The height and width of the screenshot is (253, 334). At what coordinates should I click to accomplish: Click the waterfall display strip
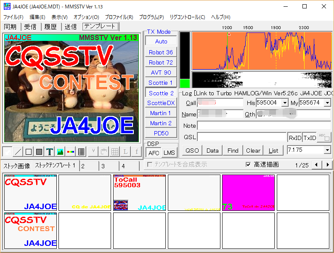point(262,80)
